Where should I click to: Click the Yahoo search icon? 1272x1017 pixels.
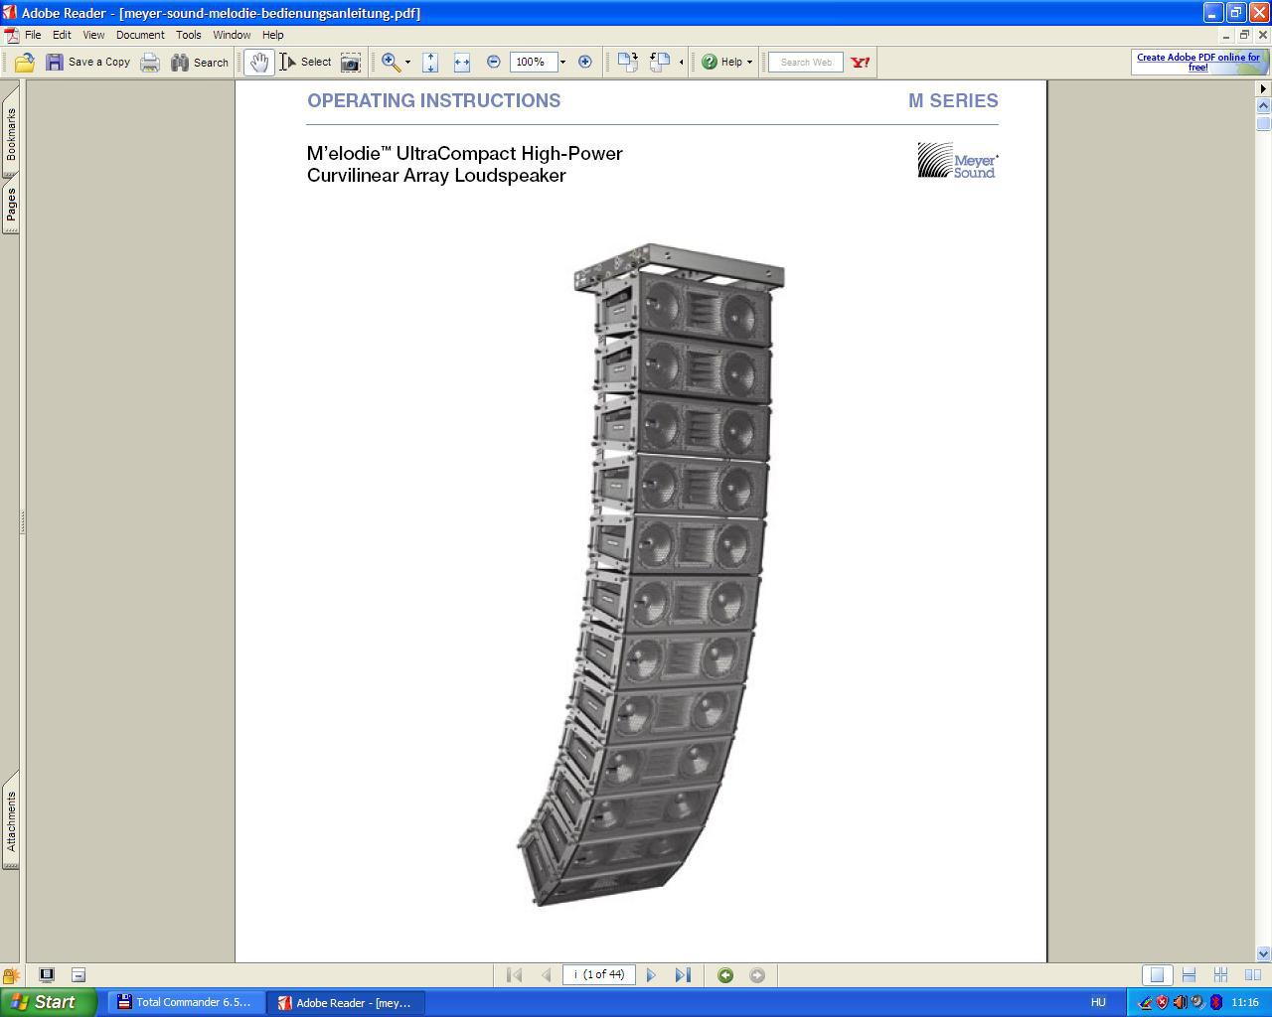(861, 63)
